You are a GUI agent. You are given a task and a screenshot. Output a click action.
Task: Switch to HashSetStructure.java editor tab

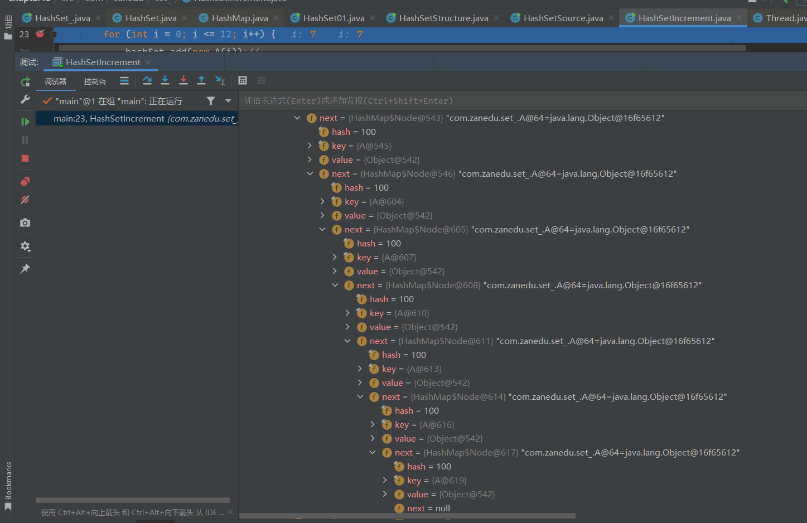443,18
